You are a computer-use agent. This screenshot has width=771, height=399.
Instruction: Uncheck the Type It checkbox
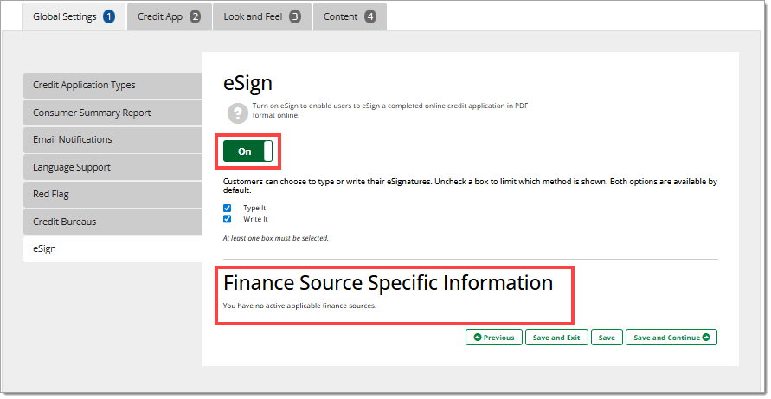click(x=228, y=209)
